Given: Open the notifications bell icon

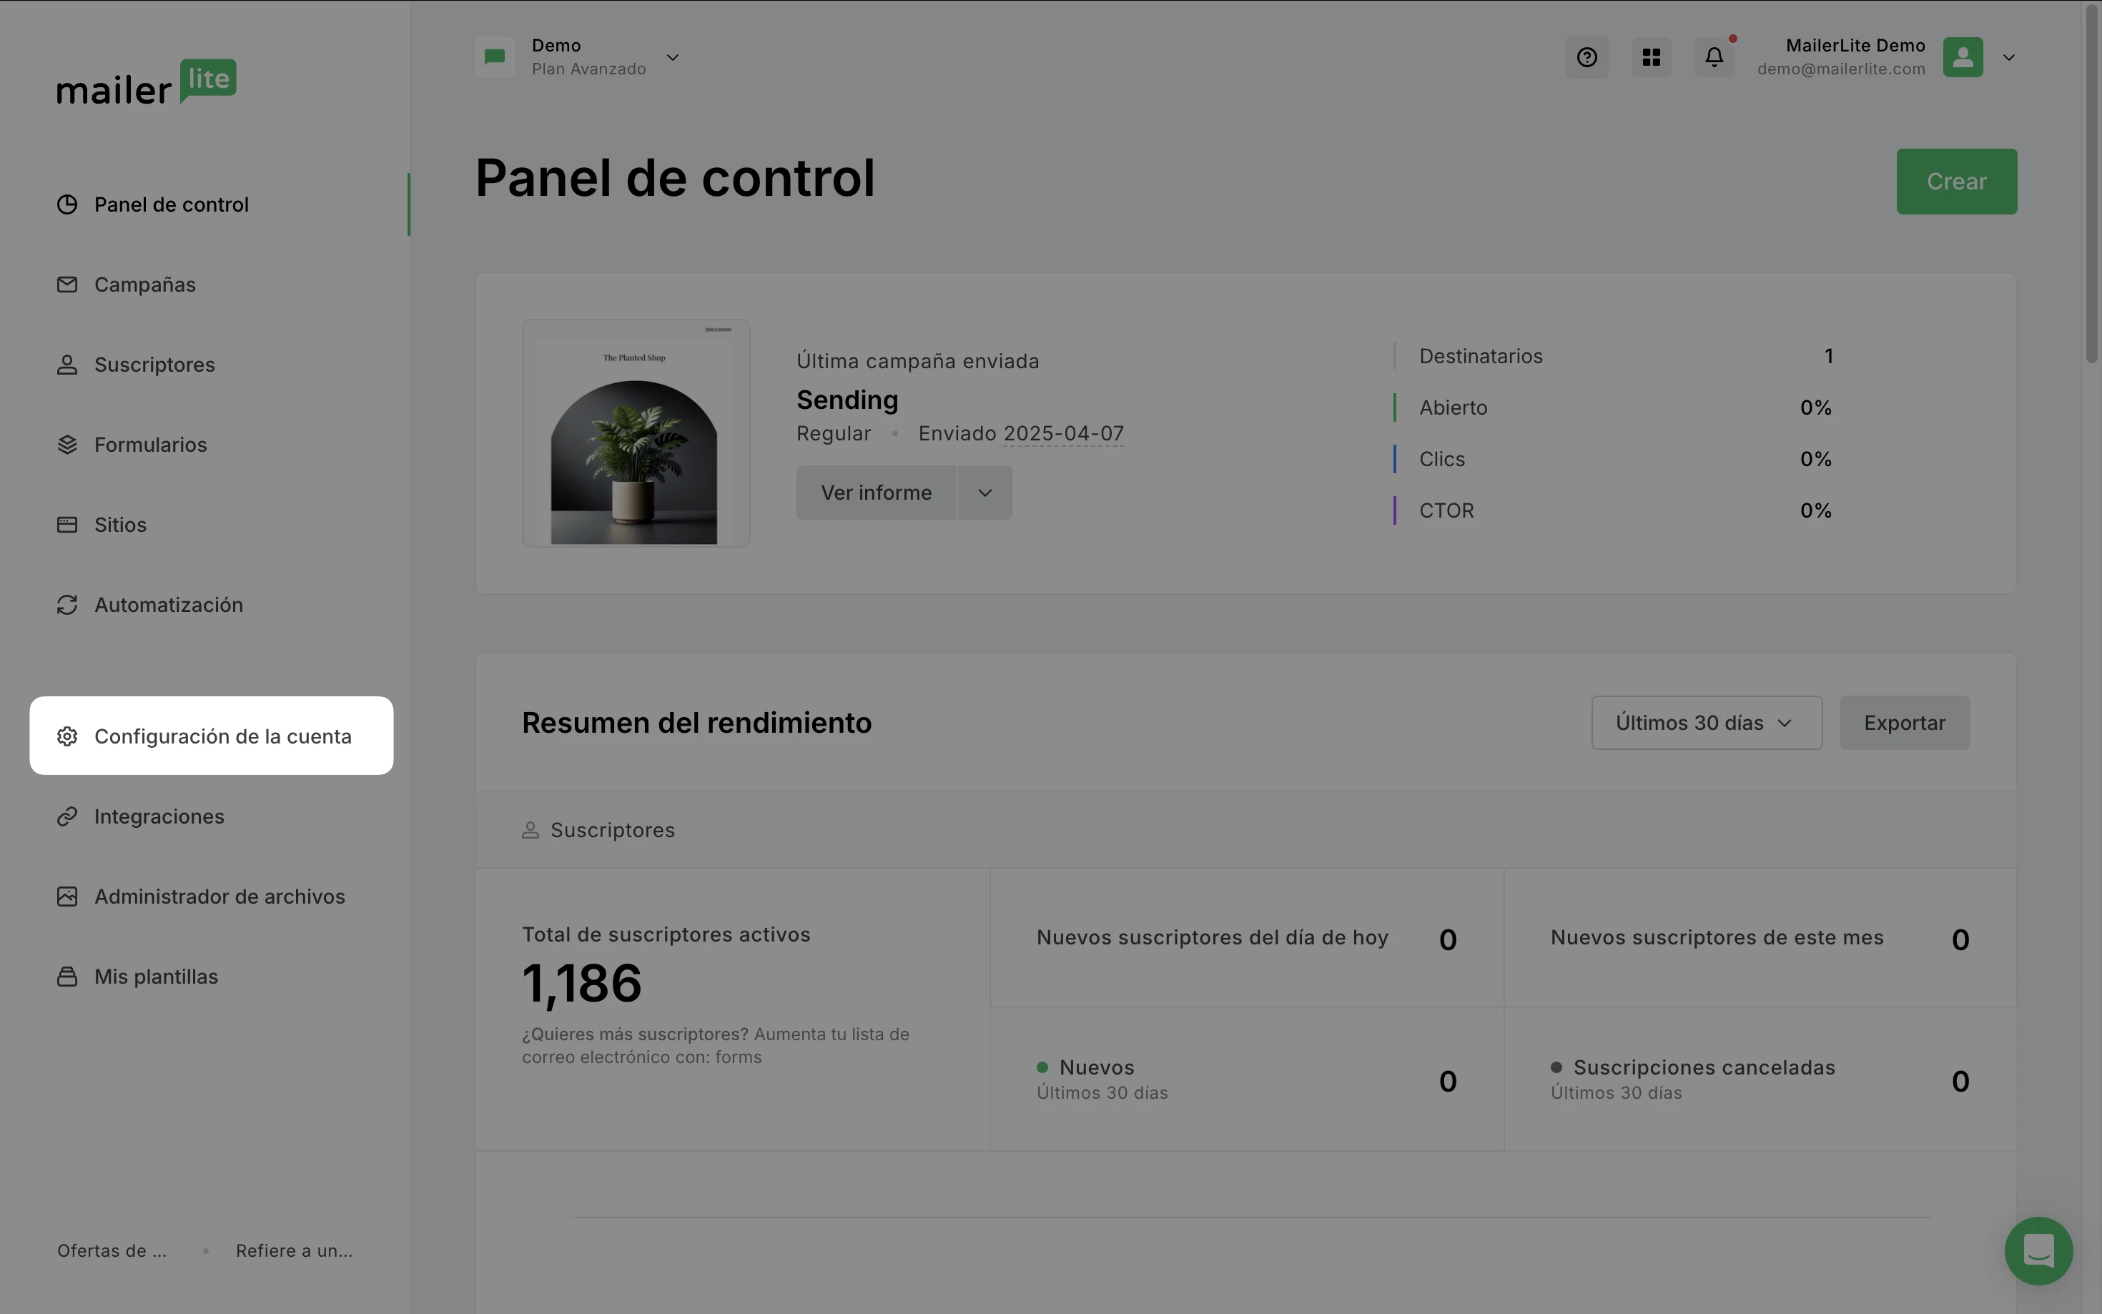Looking at the screenshot, I should coord(1714,57).
